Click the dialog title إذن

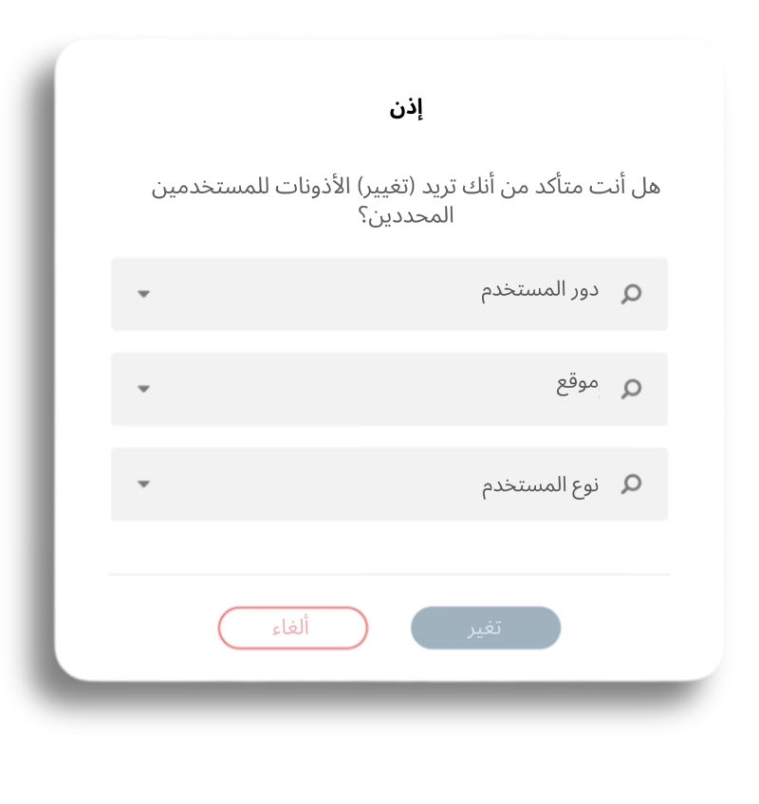(x=406, y=108)
